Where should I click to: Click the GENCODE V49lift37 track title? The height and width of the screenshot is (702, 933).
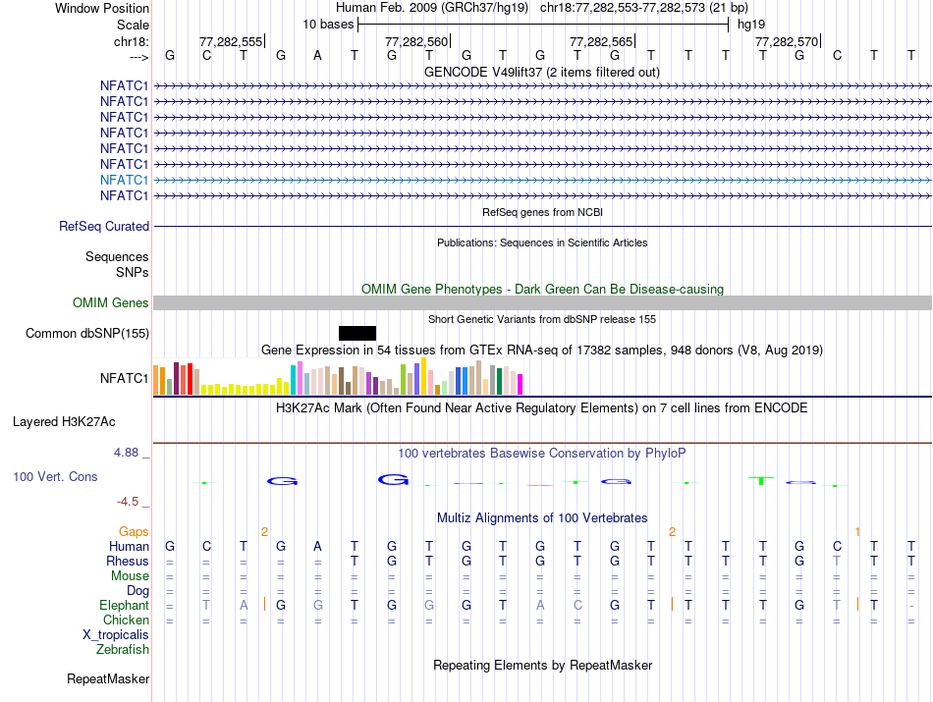[541, 72]
